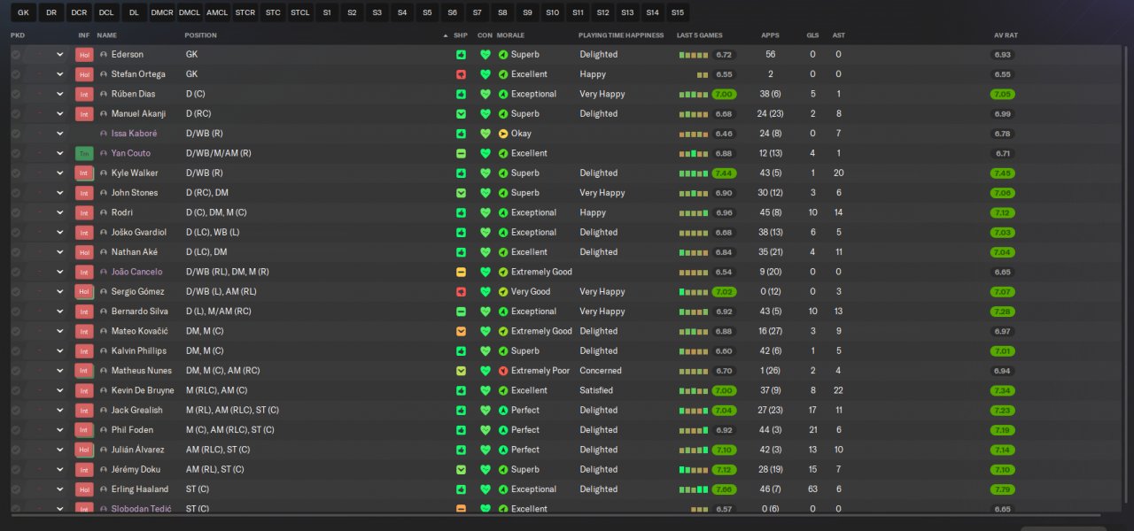
Task: Click the profile icon beside Ederson
Action: (104, 54)
